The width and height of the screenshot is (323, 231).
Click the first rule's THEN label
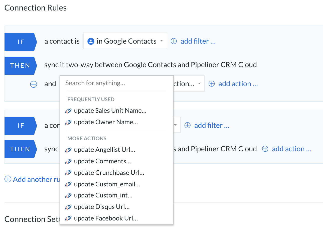[x=21, y=65]
